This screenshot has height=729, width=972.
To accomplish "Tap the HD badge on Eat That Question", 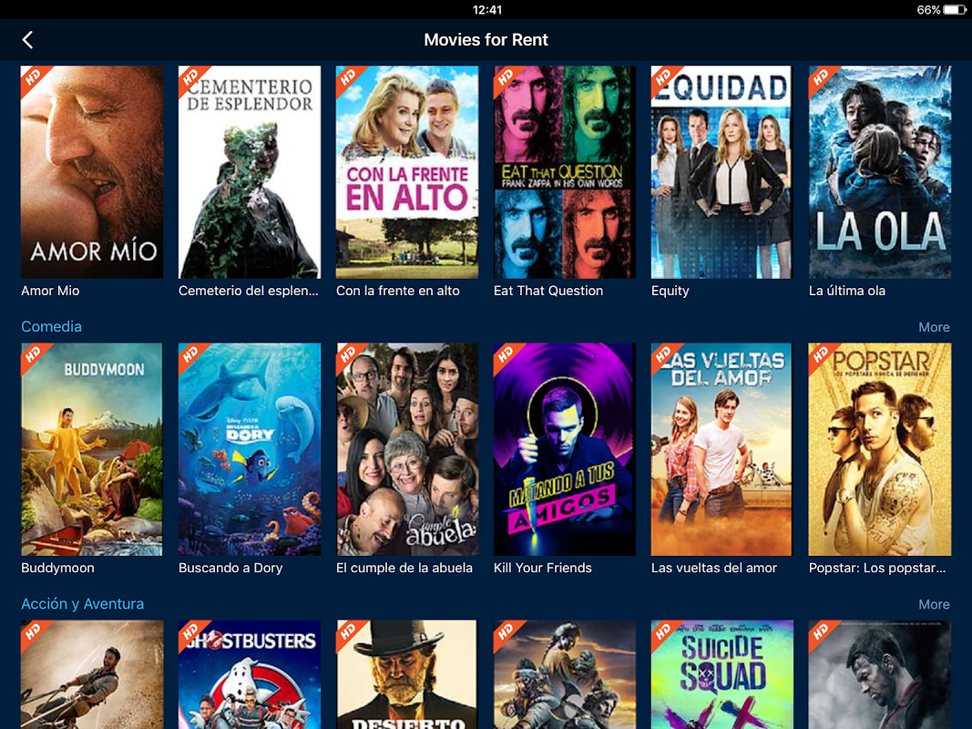I will click(506, 78).
